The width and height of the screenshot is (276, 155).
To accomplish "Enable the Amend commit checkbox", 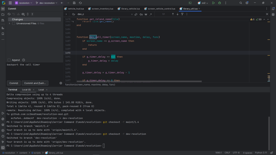I will [x=9, y=60].
